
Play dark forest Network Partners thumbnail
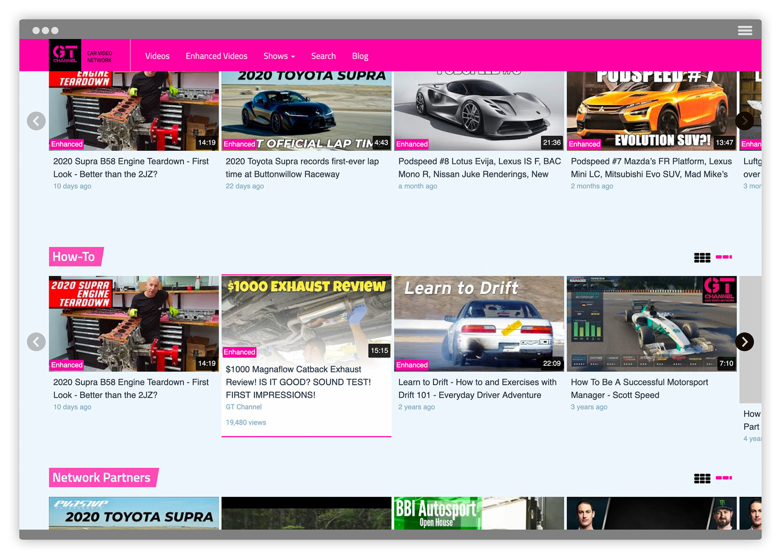click(x=306, y=513)
